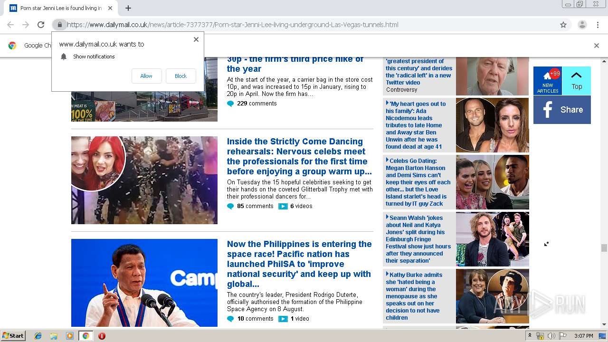Click the page vertical scrollbar thumb
Viewport: 608px width, 342px height.
[x=604, y=248]
